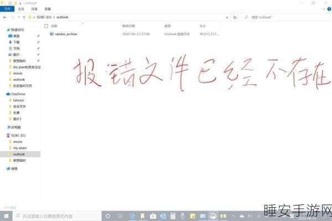Select 此电脑 (This PC) in sidebar

tap(16, 127)
